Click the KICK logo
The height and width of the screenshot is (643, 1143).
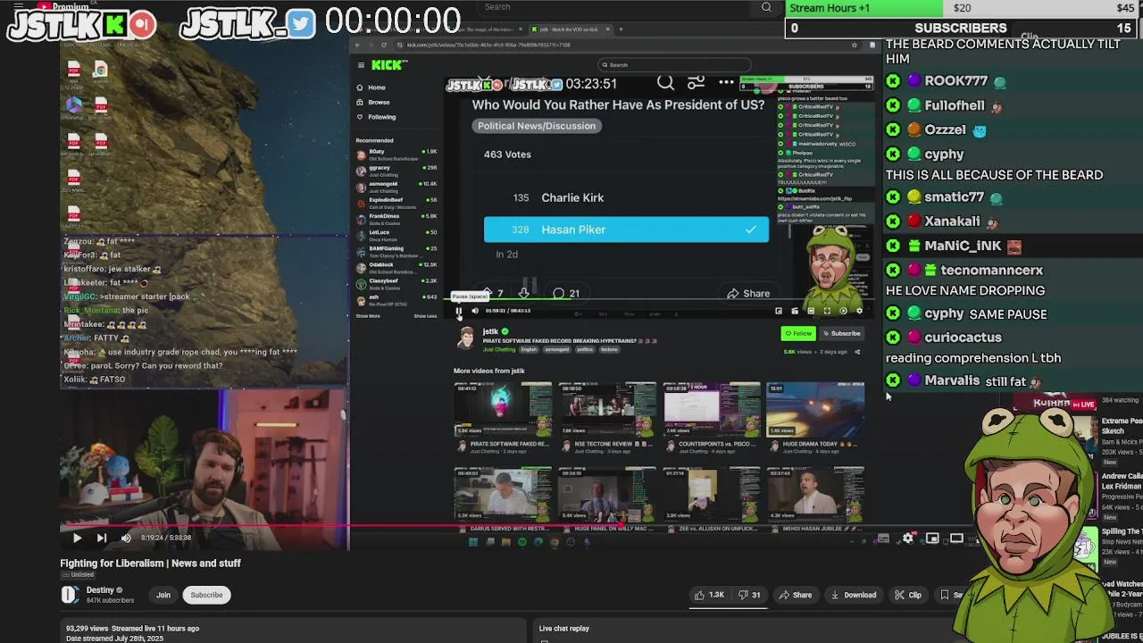click(x=389, y=64)
